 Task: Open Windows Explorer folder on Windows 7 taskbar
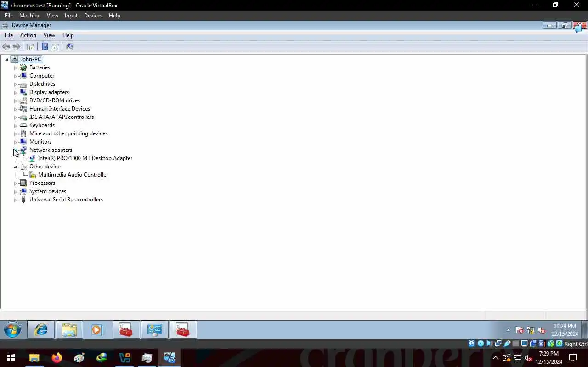[69, 329]
